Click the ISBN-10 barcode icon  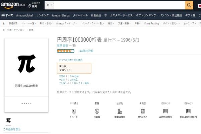(165, 111)
